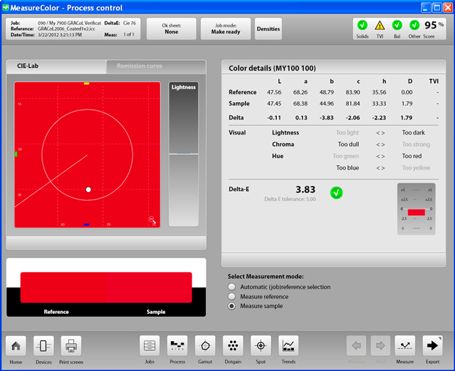Open the Dotgain view

[233, 346]
